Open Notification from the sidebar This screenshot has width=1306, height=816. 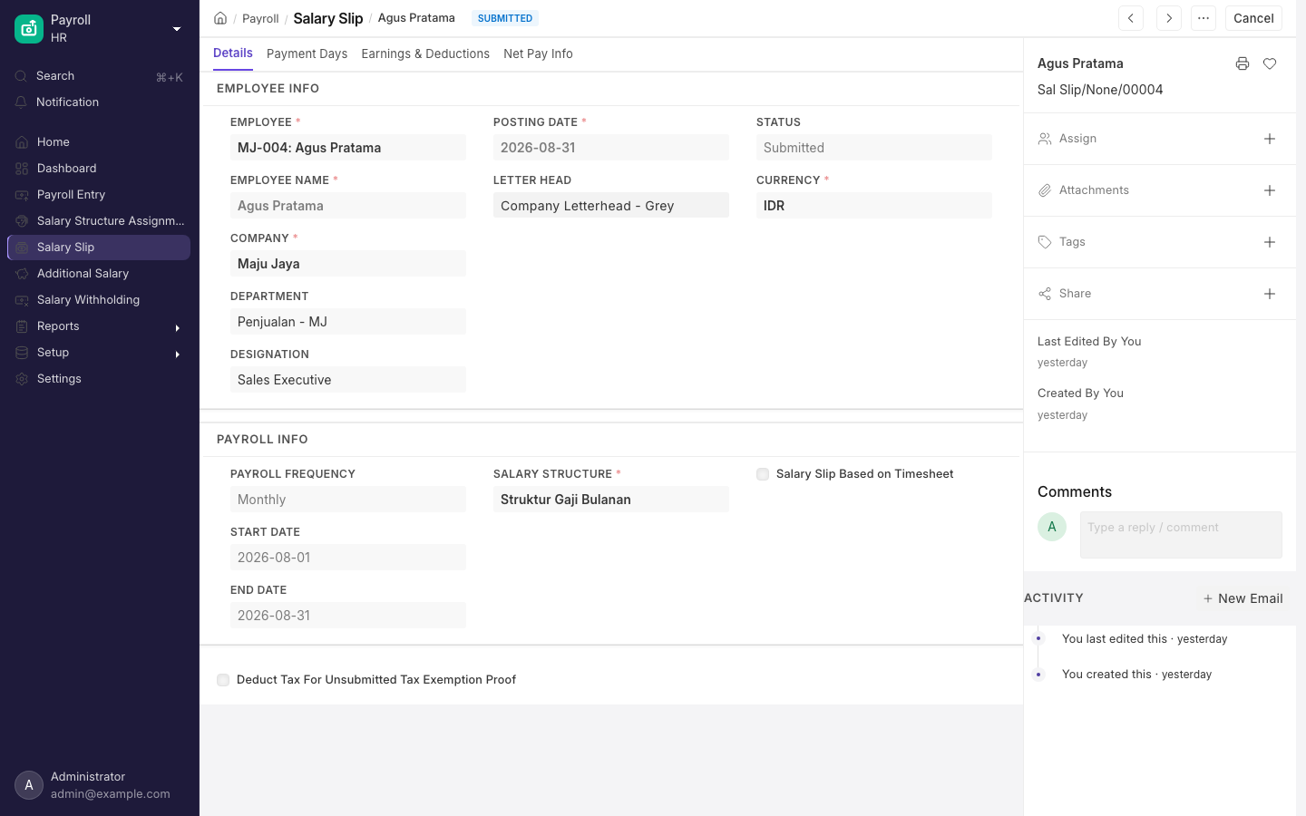click(x=100, y=102)
